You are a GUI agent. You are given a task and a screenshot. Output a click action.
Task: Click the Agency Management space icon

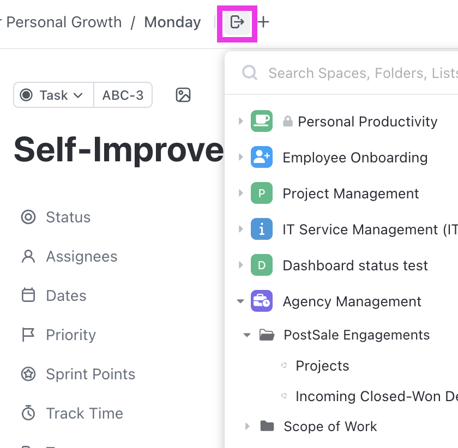262,301
